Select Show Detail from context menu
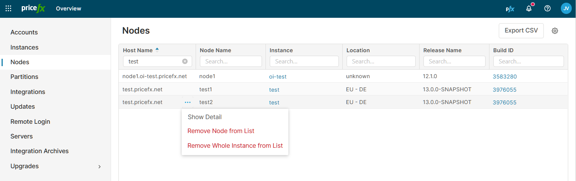 [205, 117]
